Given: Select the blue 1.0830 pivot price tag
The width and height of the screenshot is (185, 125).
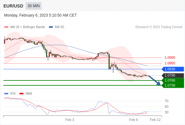Looking at the screenshot, I should (173, 69).
